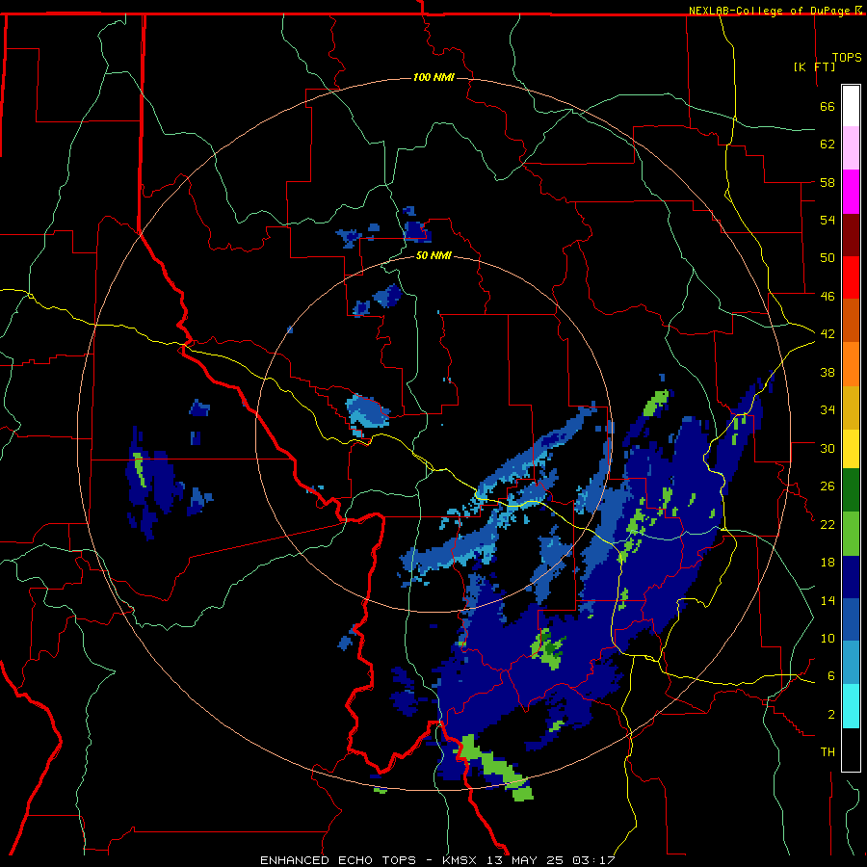
Task: Click the light pink legend swatch
Action: [851, 148]
